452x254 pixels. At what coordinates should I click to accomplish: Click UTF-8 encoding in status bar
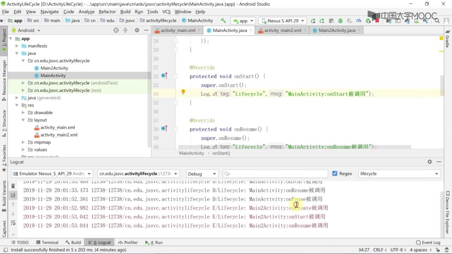(x=396, y=250)
